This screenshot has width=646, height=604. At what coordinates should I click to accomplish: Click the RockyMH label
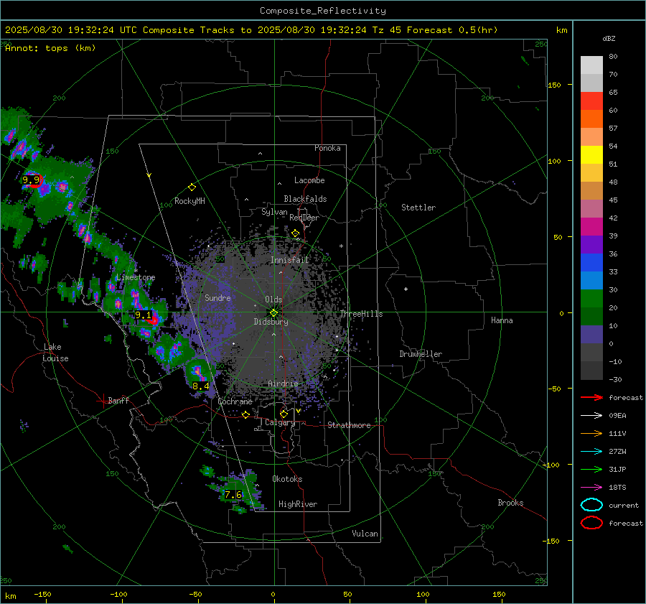pyautogui.click(x=189, y=201)
